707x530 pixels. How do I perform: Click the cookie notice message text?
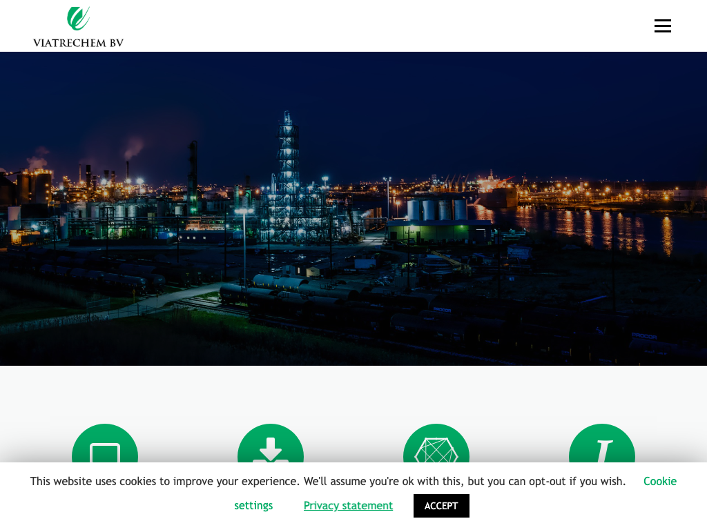327,481
